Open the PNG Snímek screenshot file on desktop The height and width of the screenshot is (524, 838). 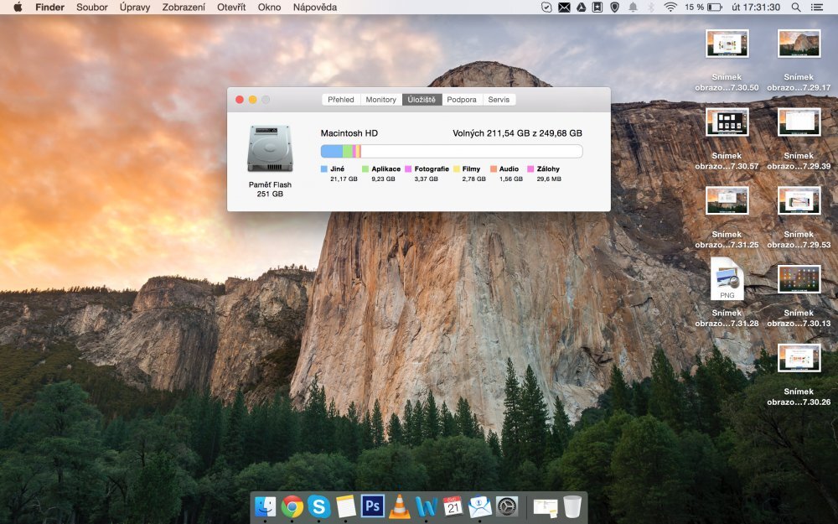click(x=727, y=280)
